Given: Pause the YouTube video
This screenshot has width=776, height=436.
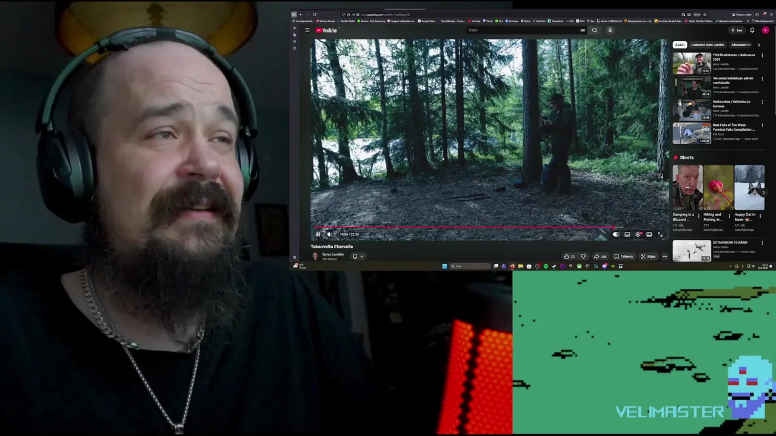Looking at the screenshot, I should [x=318, y=234].
